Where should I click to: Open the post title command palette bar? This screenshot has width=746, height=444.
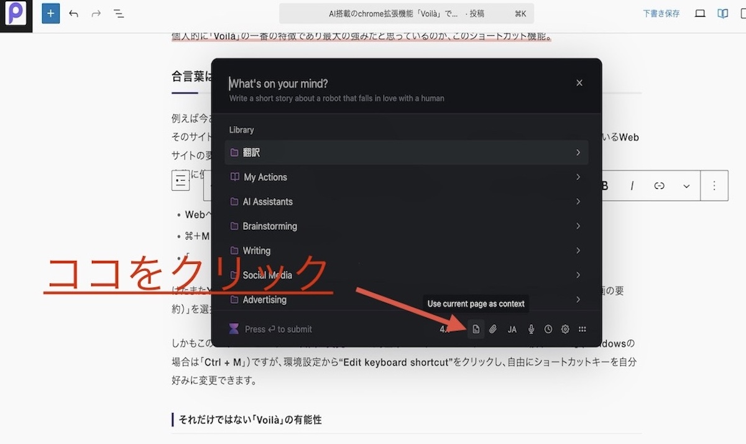[407, 13]
